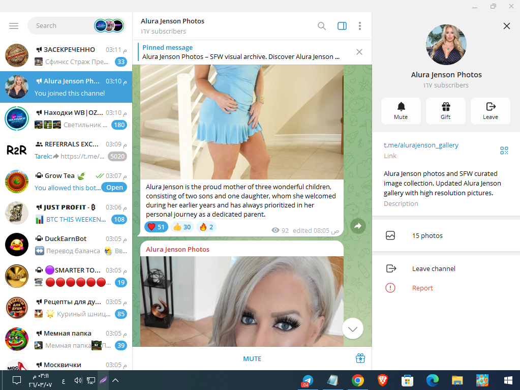Open the hamburger main menu
The height and width of the screenshot is (390, 520).
point(14,26)
